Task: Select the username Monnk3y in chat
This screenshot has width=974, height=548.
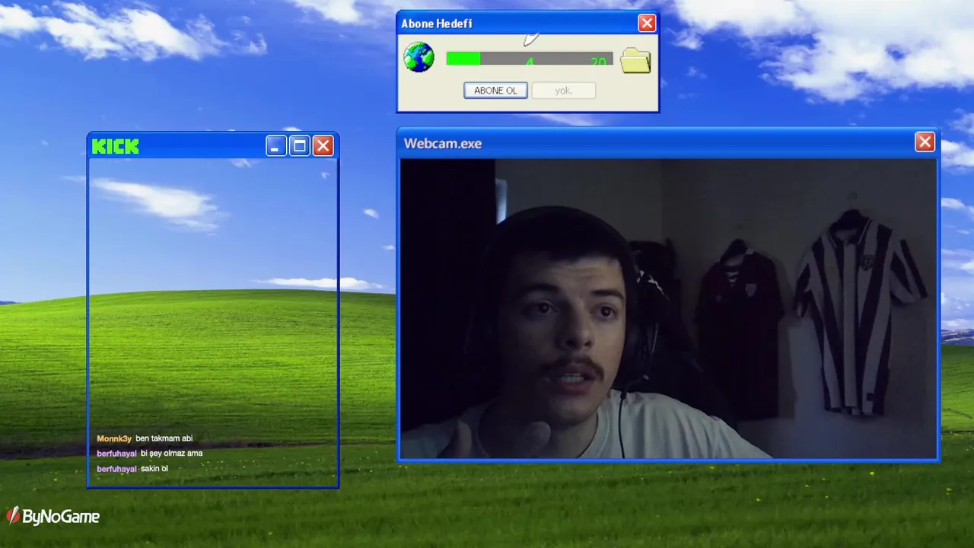Action: coord(114,438)
